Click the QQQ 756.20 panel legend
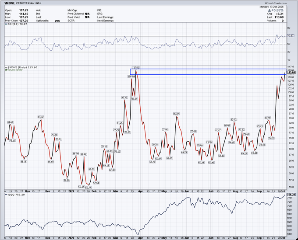This screenshot has height=240, width=298. coord(14,195)
